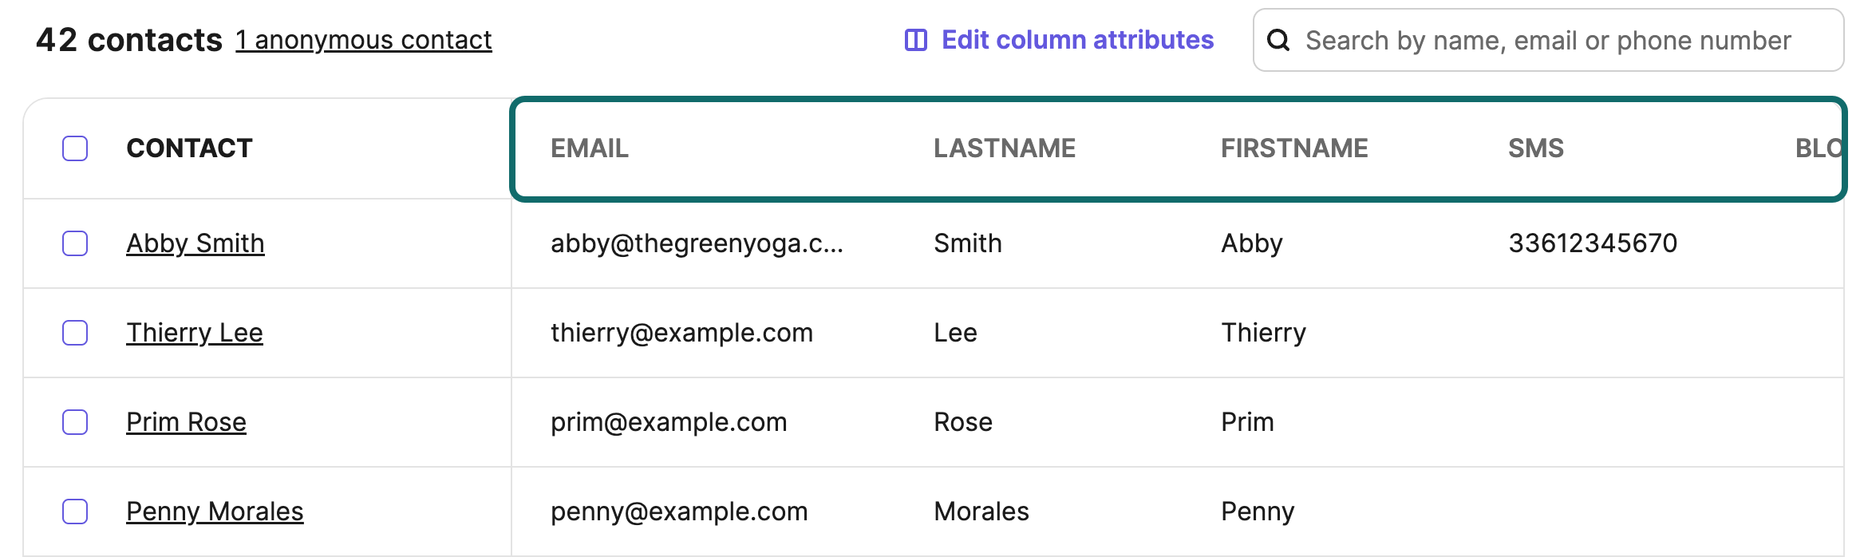Screen dimensions: 1864x557
Task: Toggle the select-all contacts checkbox
Action: pos(75,148)
